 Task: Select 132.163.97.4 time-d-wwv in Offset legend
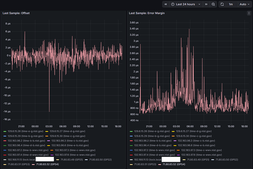(28, 155)
